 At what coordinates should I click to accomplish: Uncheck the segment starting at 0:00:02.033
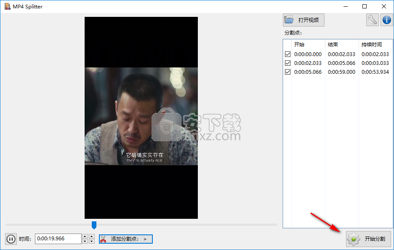pos(288,63)
